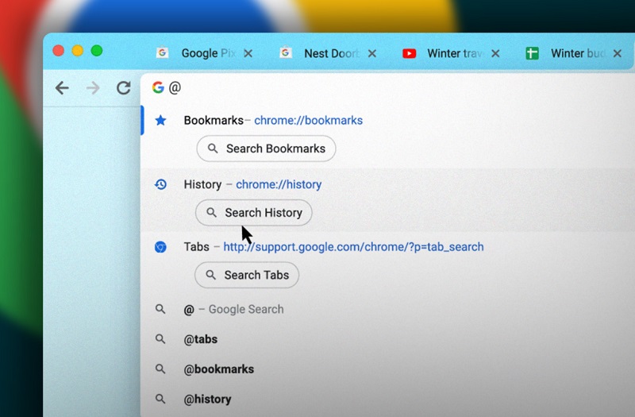Viewport: 635px width, 417px height.
Task: Close the Nest Doorbell tab
Action: click(371, 54)
